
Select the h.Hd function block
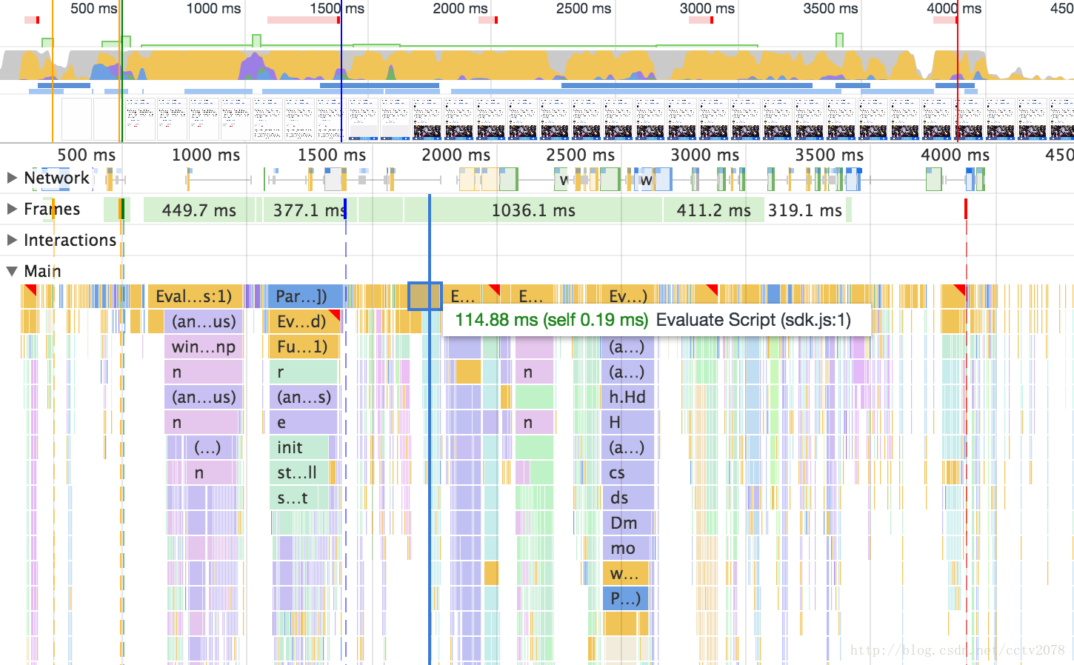click(627, 397)
